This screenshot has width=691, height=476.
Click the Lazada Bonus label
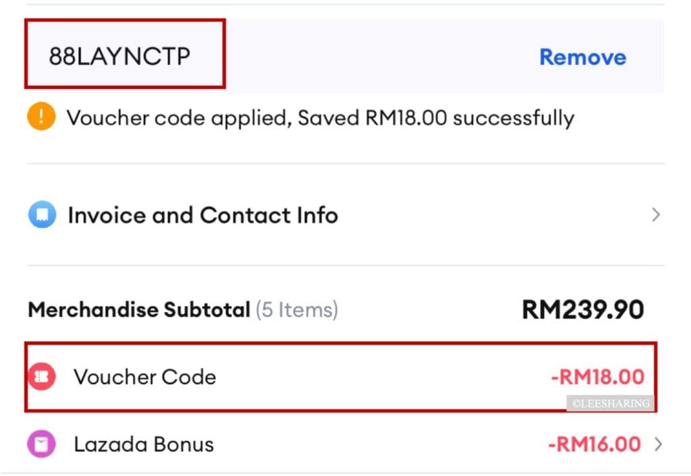coord(144,444)
